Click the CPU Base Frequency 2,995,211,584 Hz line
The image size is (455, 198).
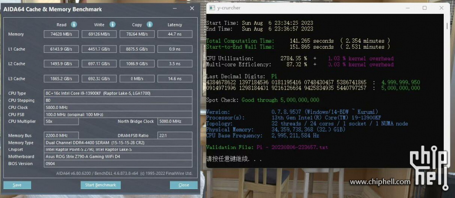pyautogui.click(x=263, y=136)
